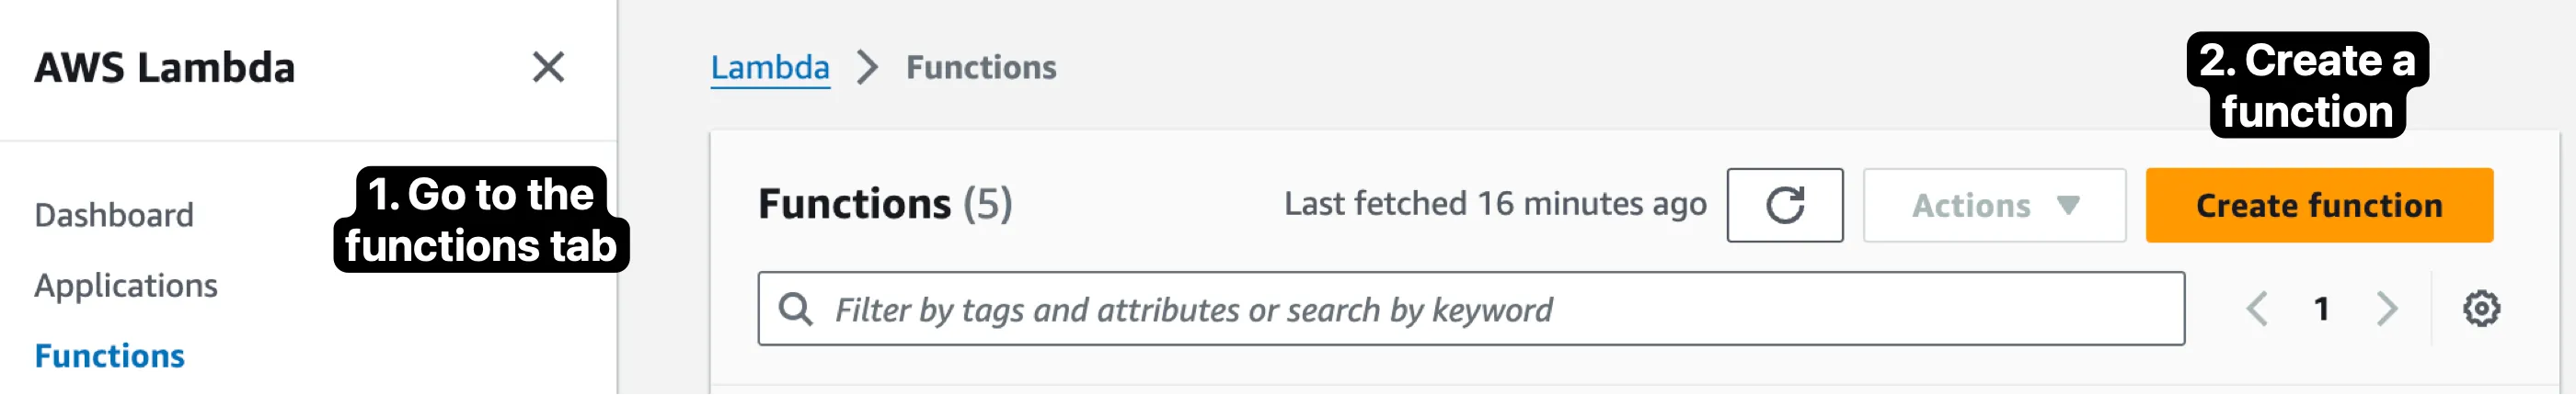
Task: Click the Functions (5) table heading
Action: 885,205
